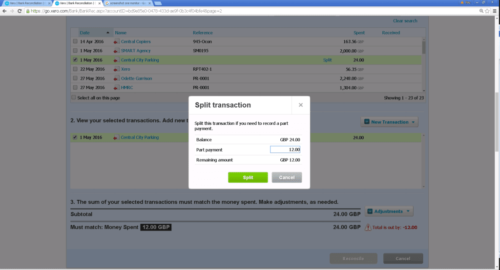
Task: Select the active Xero Bank Reconciliation tab
Action: tap(78, 3)
